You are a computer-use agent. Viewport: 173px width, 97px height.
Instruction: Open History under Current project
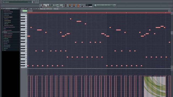(6, 19)
